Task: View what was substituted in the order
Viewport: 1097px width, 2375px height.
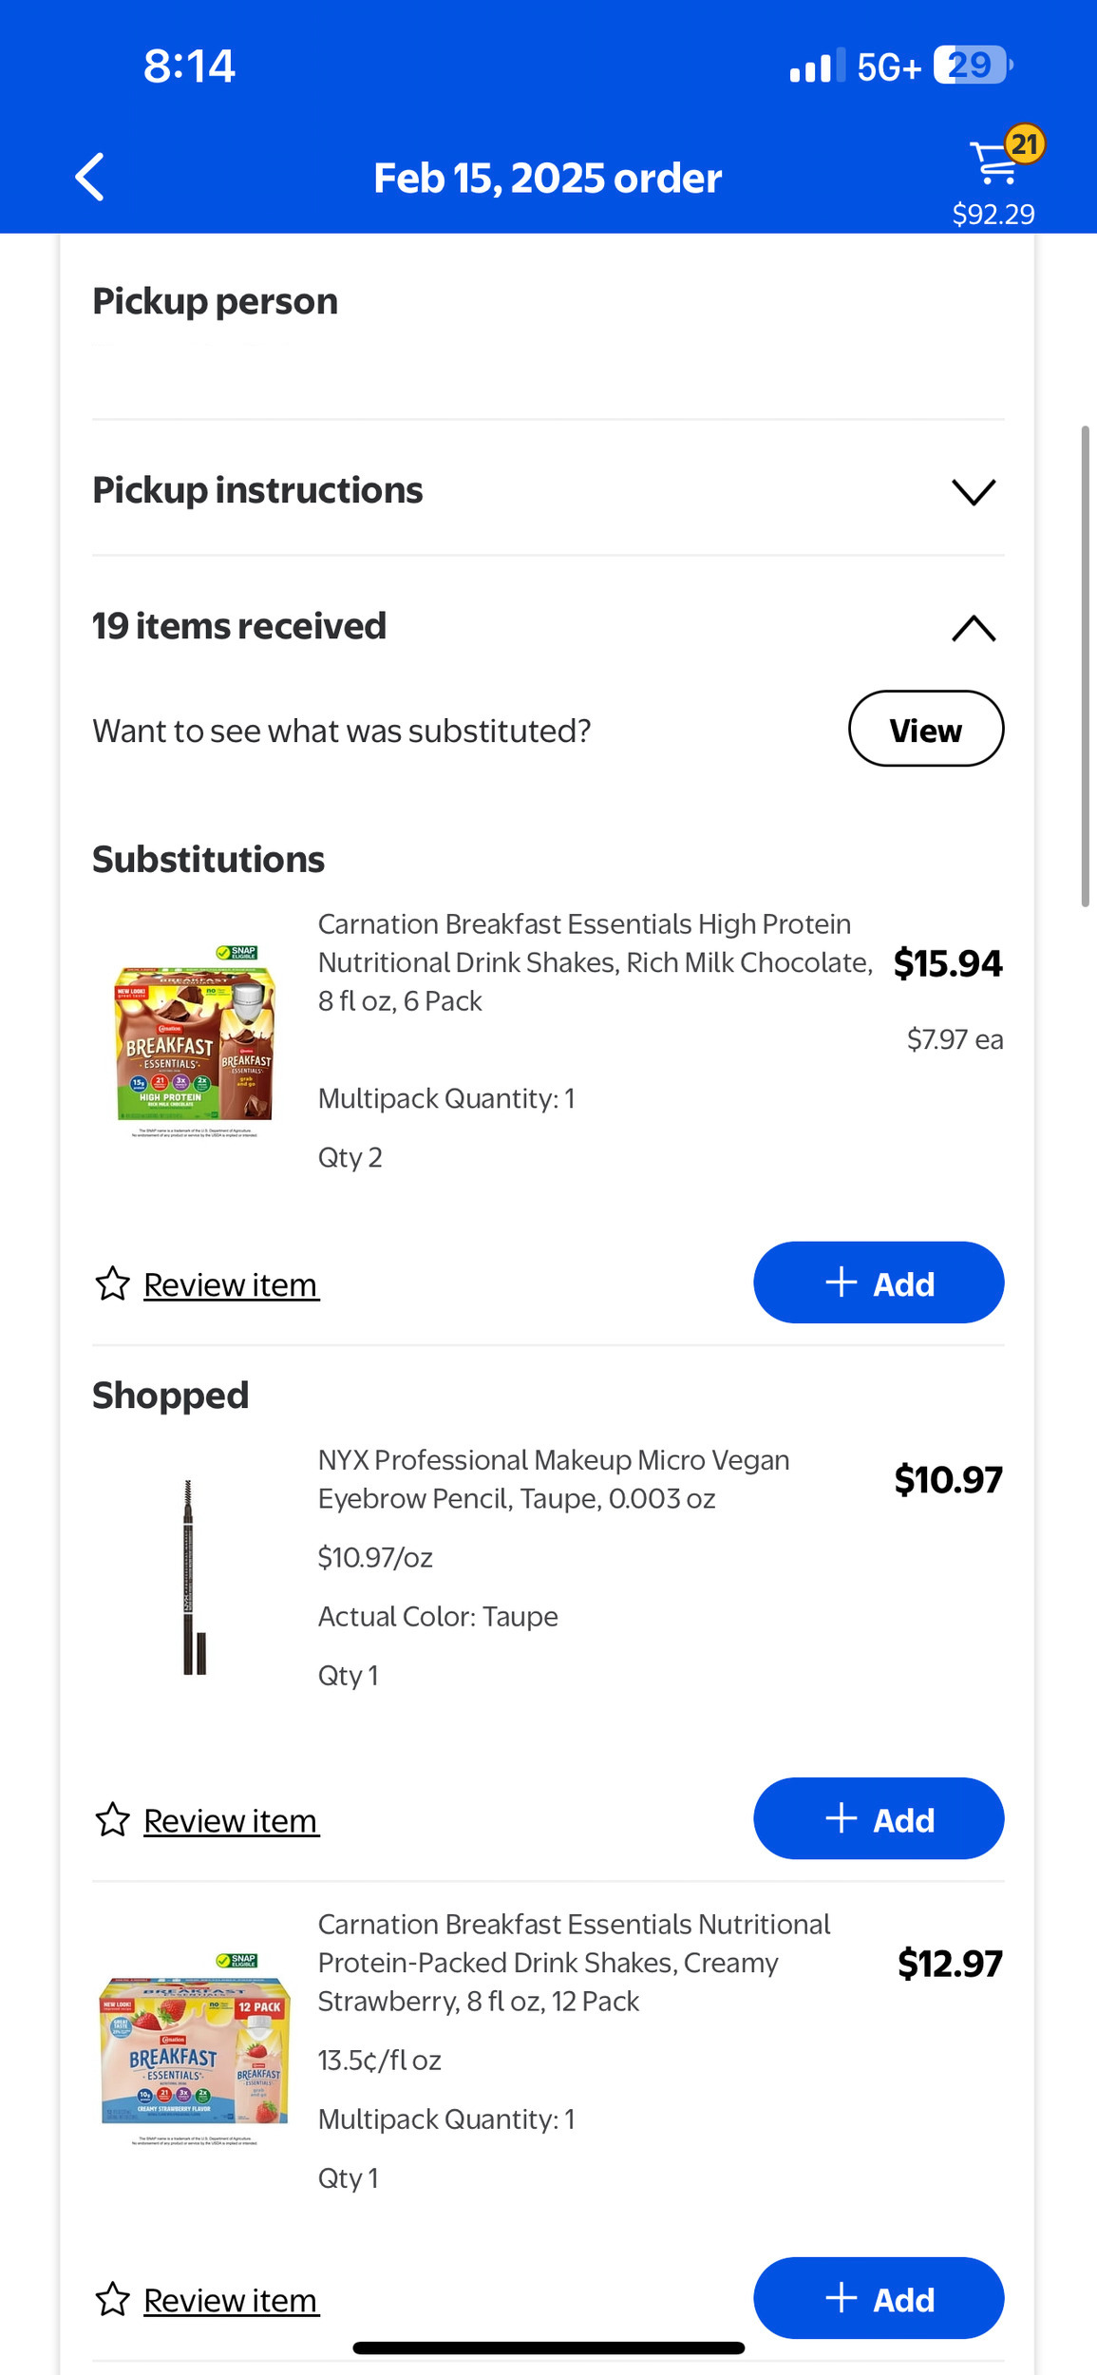Action: (926, 729)
